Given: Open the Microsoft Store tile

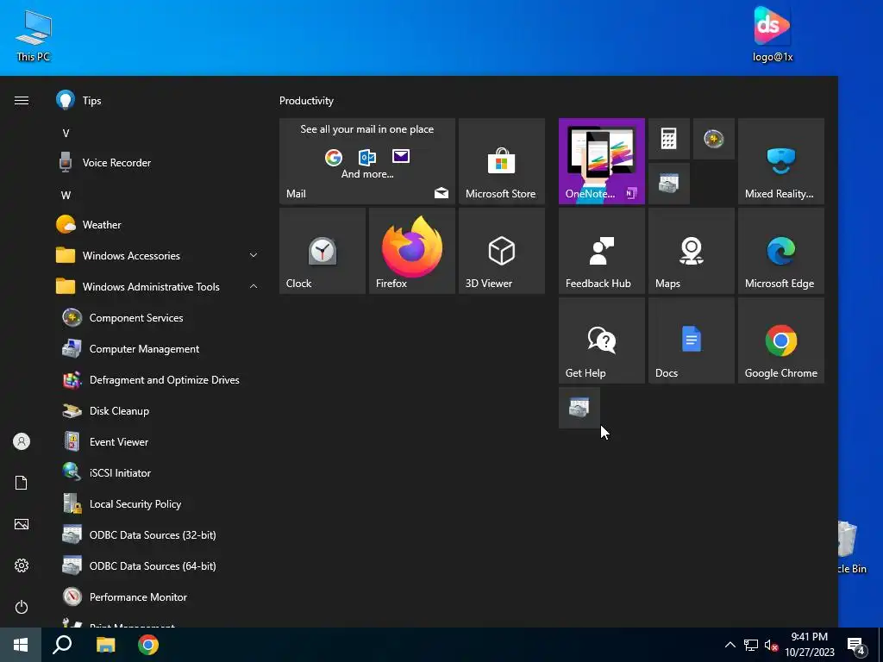Looking at the screenshot, I should coord(502,161).
